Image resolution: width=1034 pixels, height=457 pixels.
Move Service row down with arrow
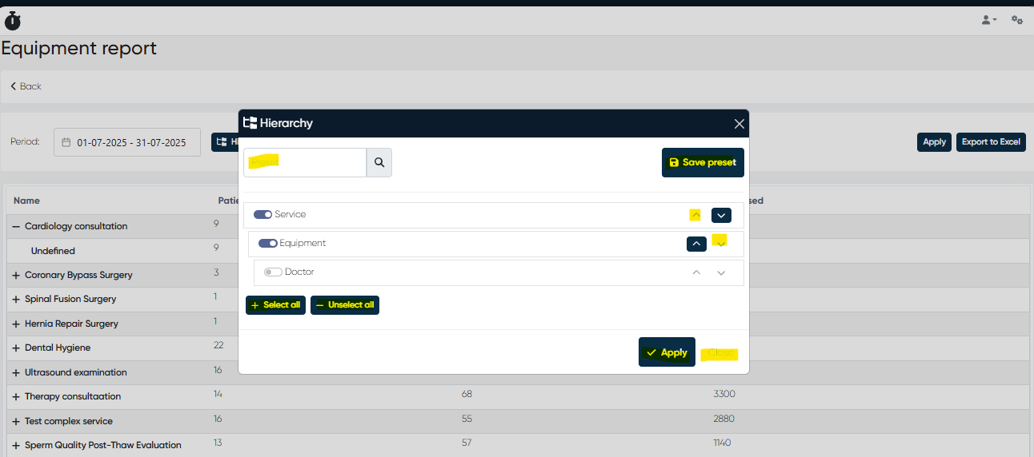[721, 215]
